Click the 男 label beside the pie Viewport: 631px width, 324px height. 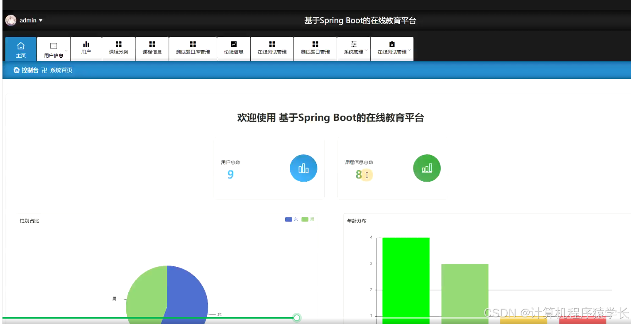(115, 298)
